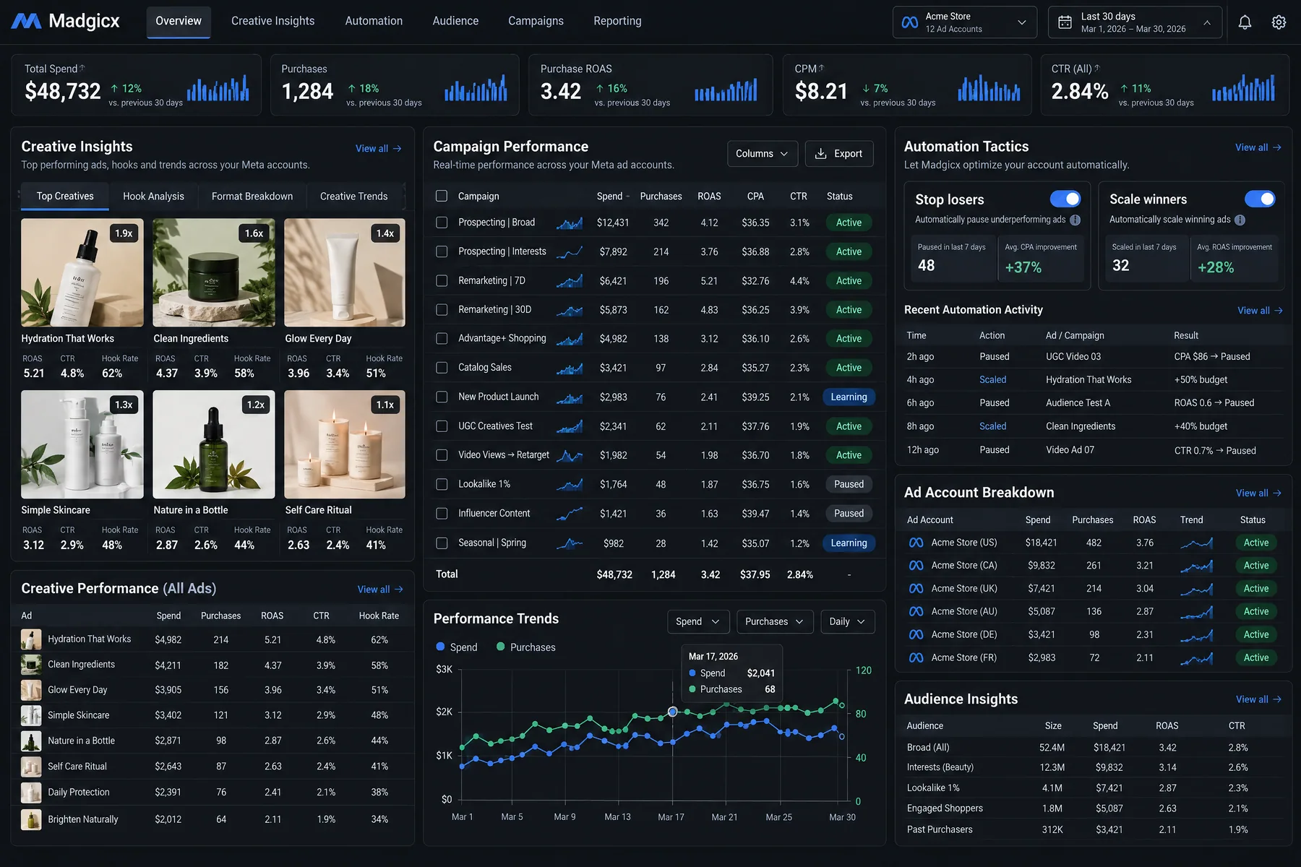Check the Remarketing | 7D checkbox
Viewport: 1301px width, 867px height.
(x=442, y=281)
